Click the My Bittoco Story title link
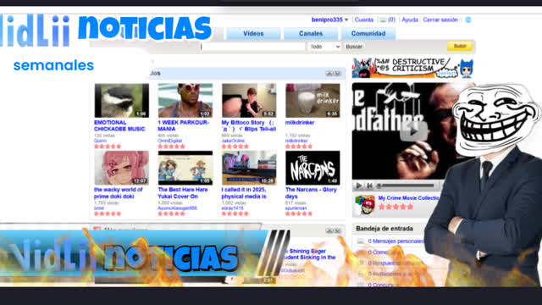 249,125
